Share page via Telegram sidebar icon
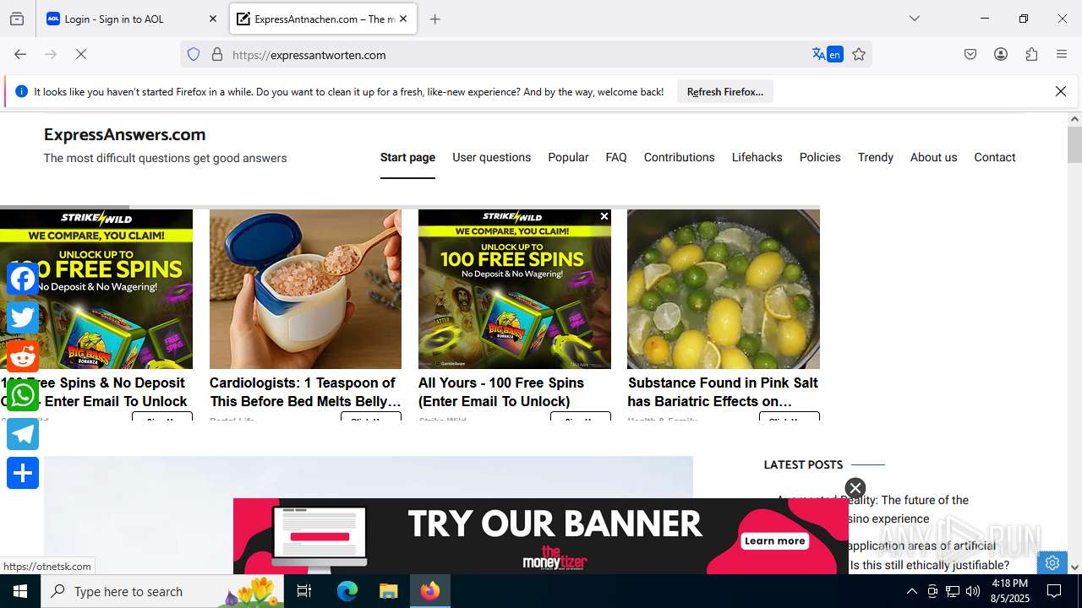Viewport: 1082px width, 608px height. click(x=23, y=434)
